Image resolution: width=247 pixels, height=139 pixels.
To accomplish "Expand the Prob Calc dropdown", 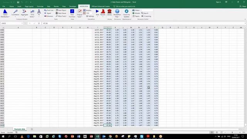I will [49, 10].
